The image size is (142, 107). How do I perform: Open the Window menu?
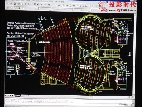[x=57, y=1]
